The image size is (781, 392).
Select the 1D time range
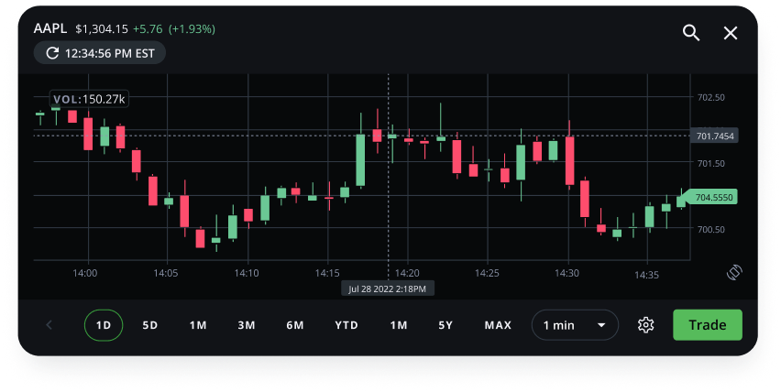pyautogui.click(x=104, y=325)
